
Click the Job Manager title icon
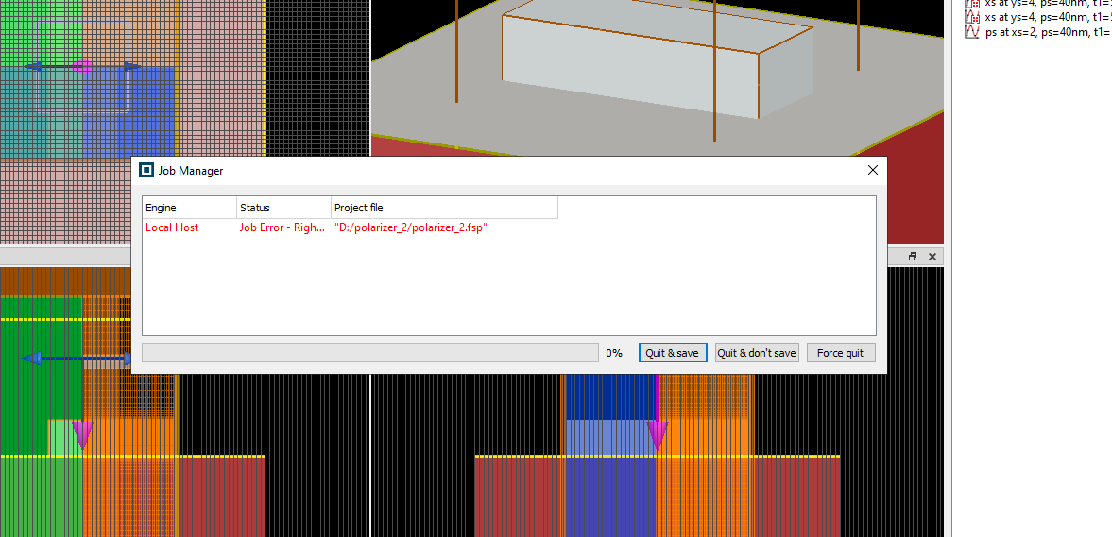click(146, 170)
